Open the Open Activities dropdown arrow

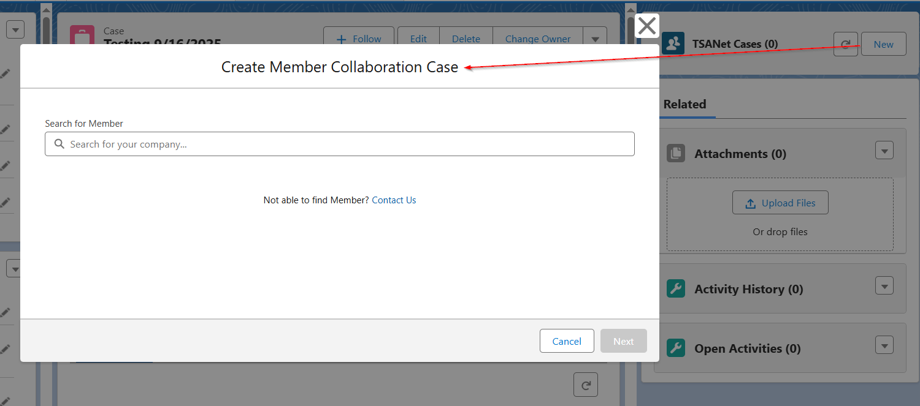coord(884,345)
